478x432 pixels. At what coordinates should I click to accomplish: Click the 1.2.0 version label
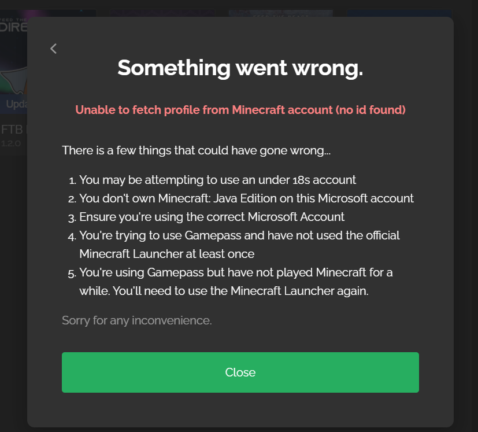(10, 143)
